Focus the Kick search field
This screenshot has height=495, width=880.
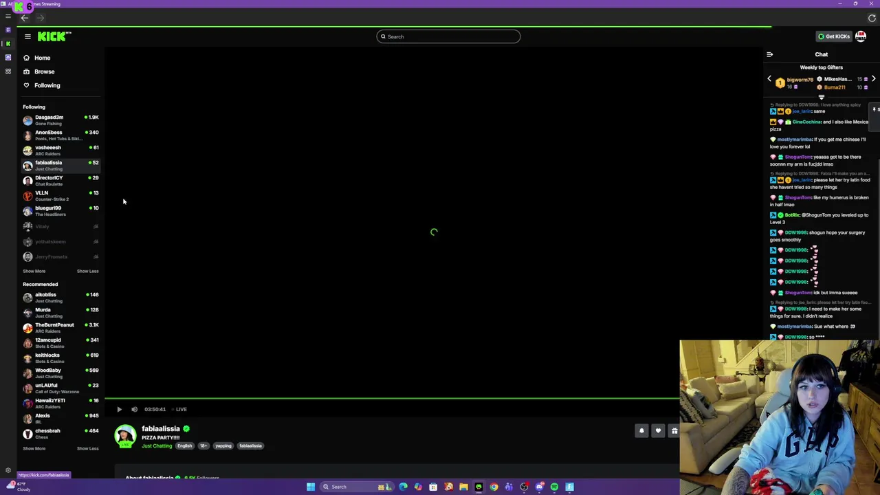pyautogui.click(x=448, y=36)
